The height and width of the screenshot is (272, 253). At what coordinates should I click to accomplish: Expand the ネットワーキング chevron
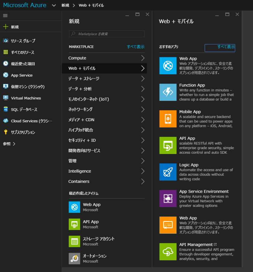click(143, 109)
